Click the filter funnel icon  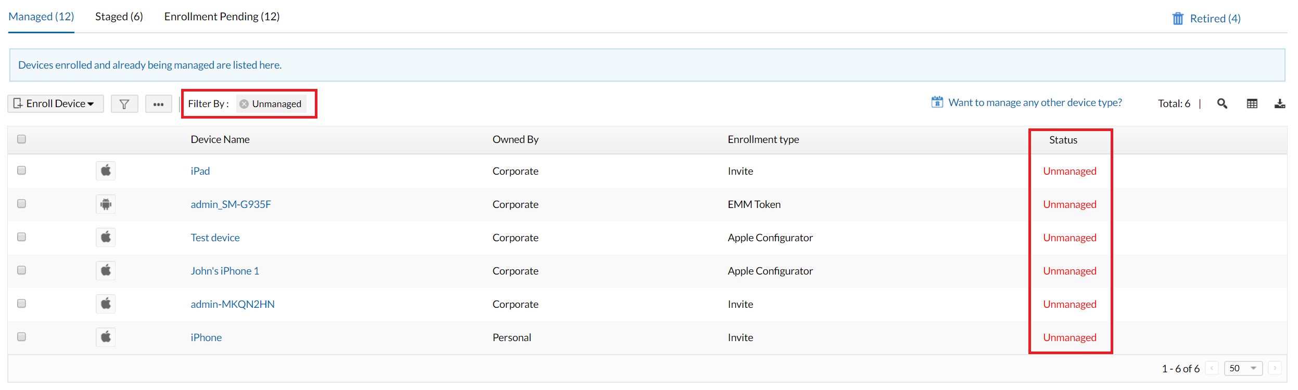124,104
